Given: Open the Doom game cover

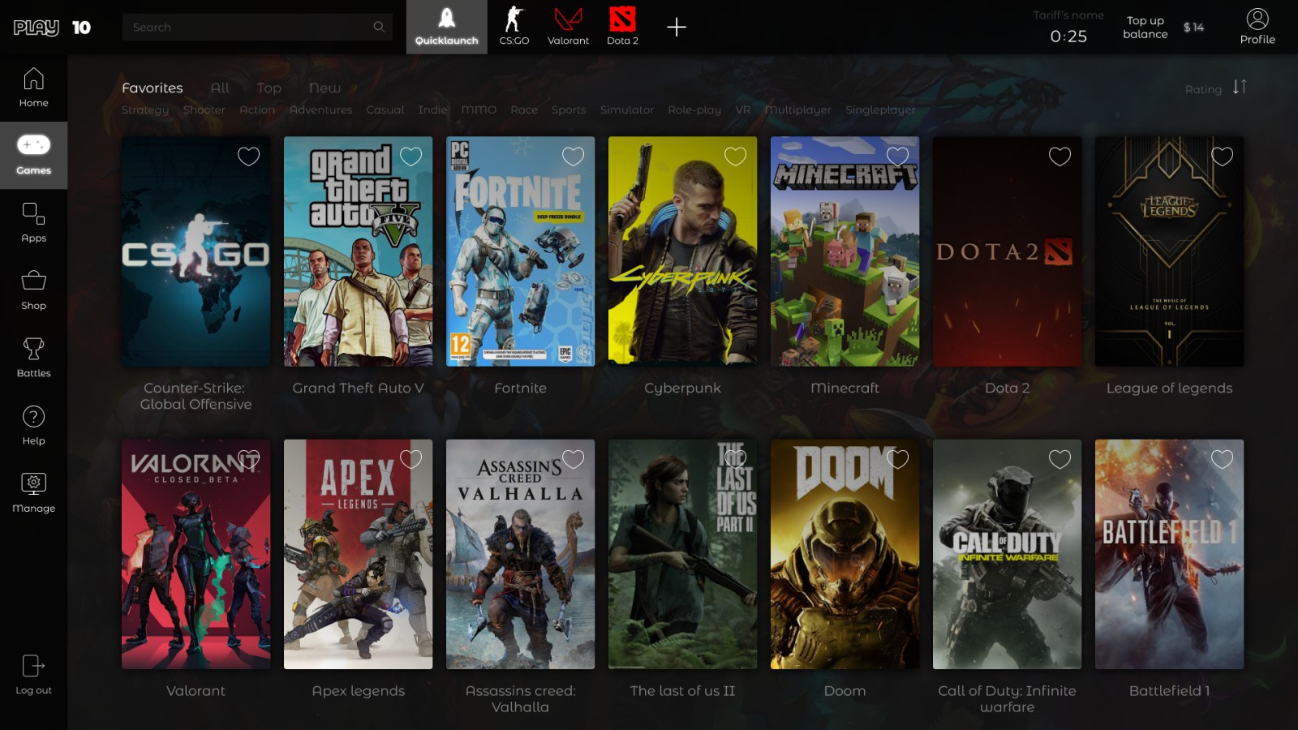Looking at the screenshot, I should [x=845, y=554].
